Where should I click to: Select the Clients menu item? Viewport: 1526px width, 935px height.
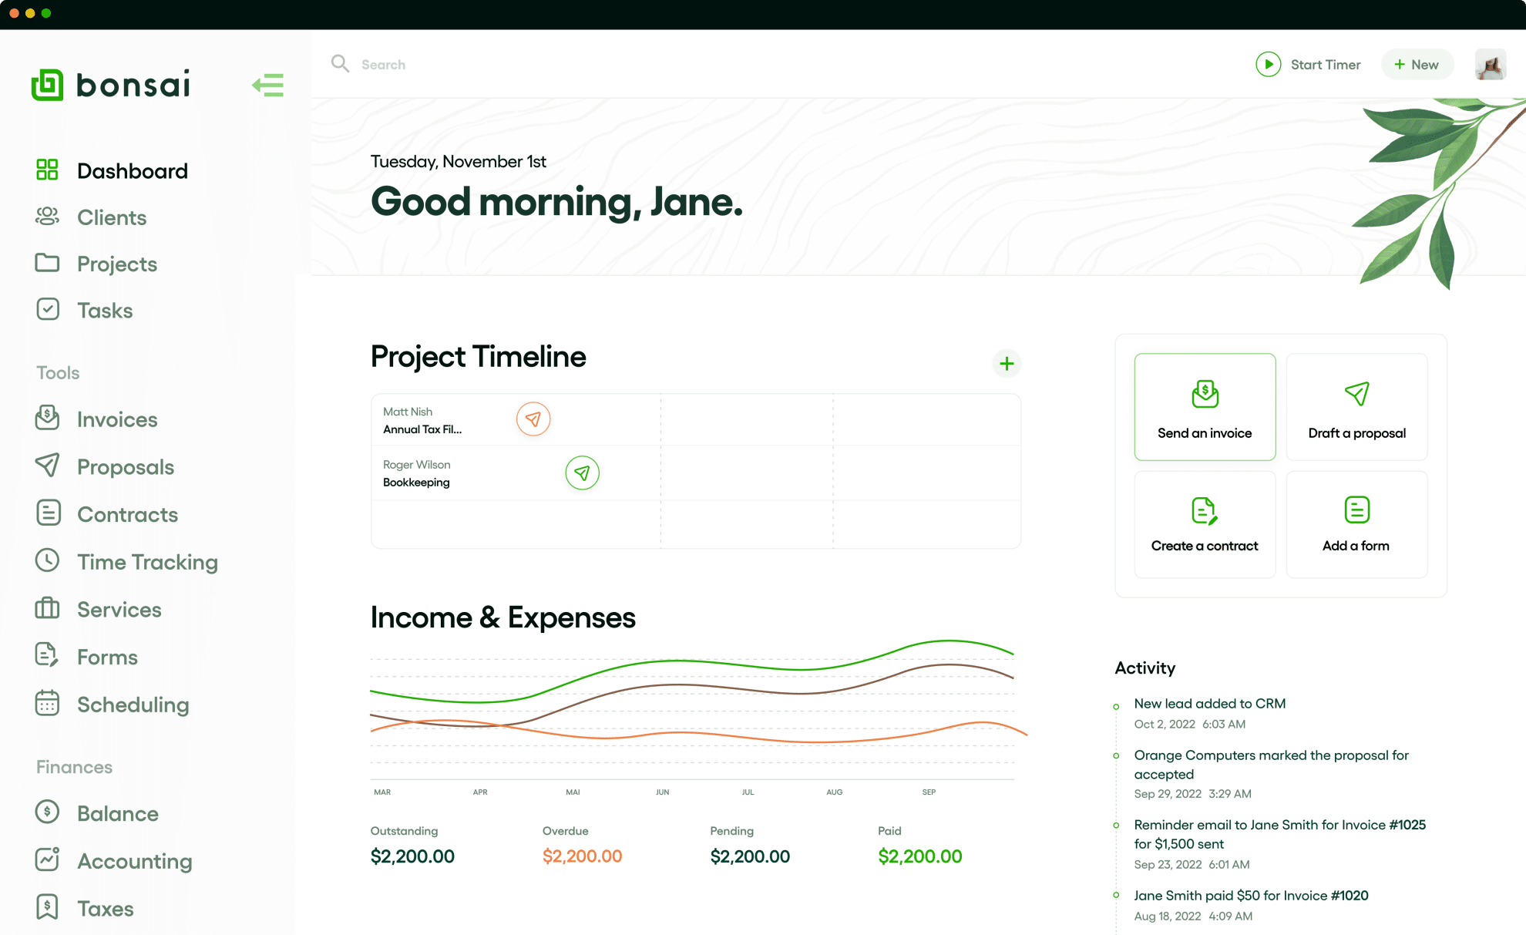pos(111,217)
